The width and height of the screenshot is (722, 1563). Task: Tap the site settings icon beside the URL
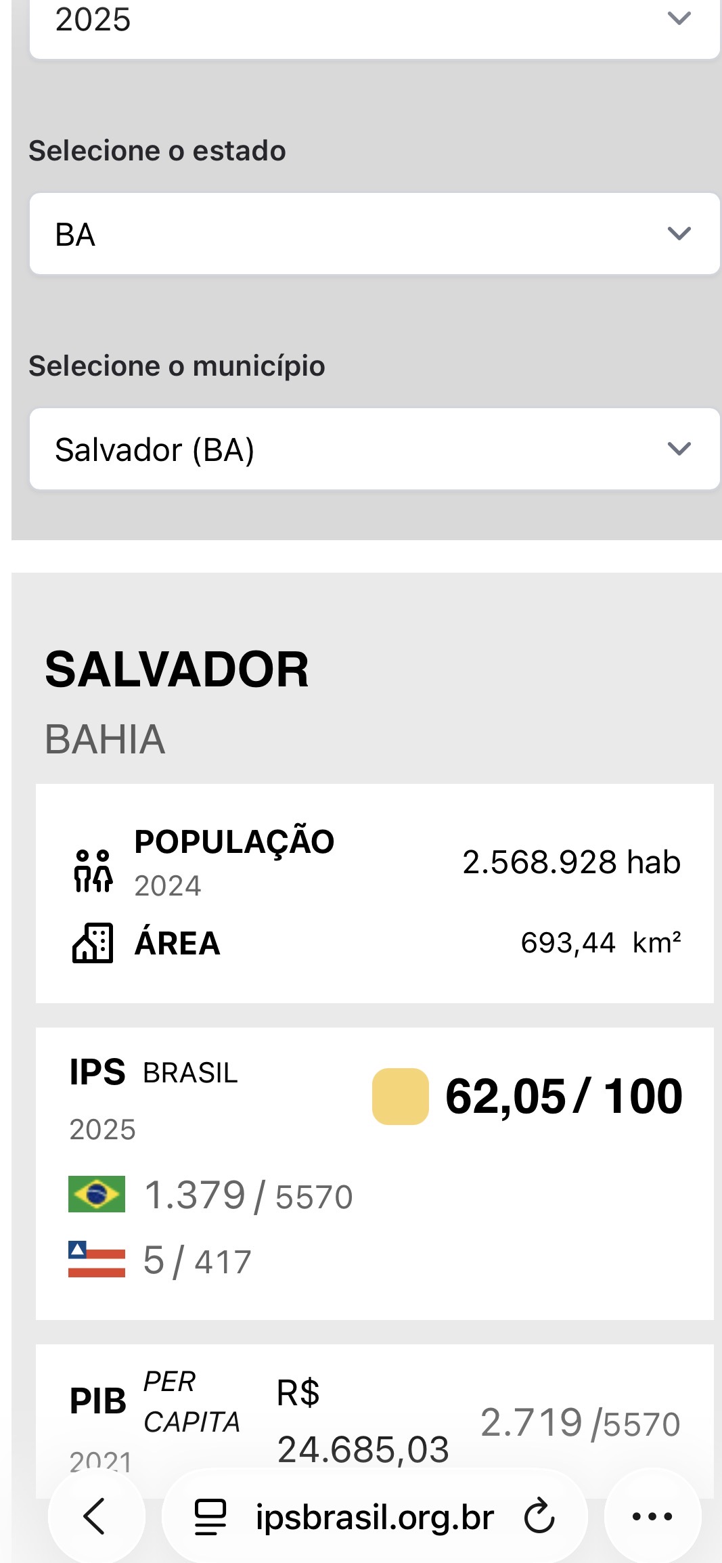[x=210, y=1516]
